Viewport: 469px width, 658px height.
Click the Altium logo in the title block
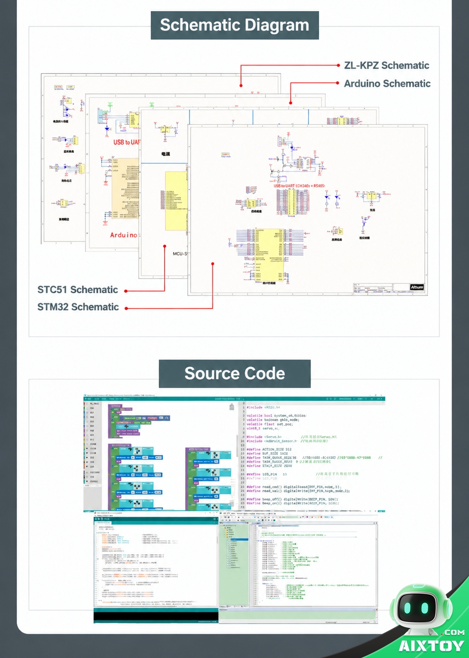417,287
